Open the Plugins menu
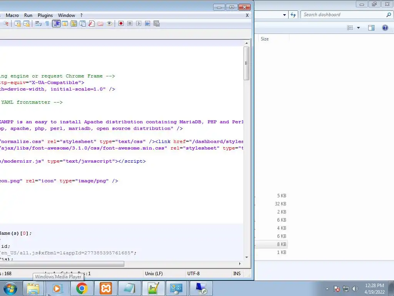This screenshot has width=394, height=296. [x=45, y=15]
